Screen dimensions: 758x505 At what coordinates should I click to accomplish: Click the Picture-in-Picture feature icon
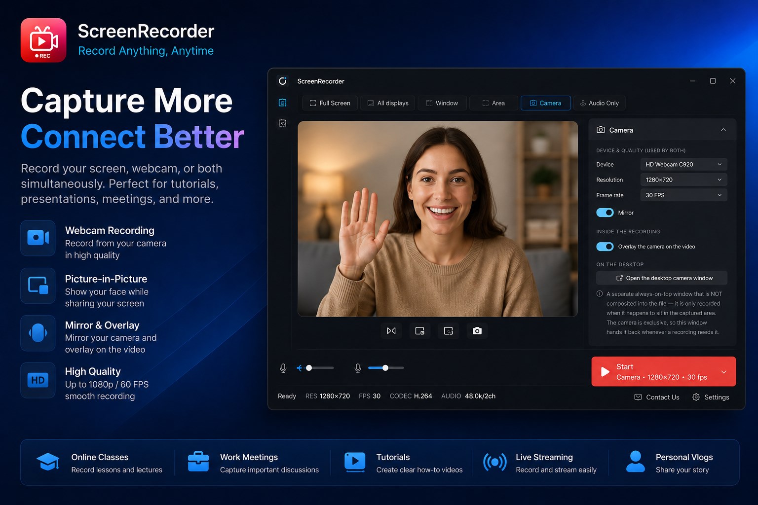point(38,286)
